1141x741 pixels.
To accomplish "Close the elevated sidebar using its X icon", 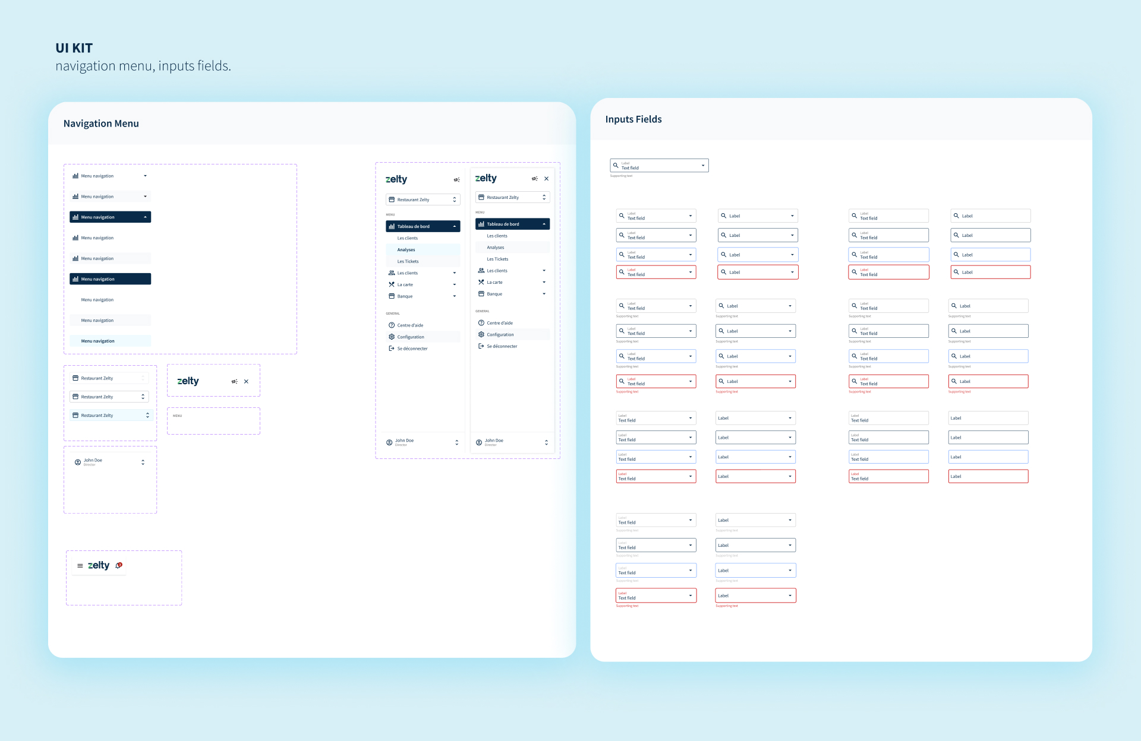I will pyautogui.click(x=546, y=179).
